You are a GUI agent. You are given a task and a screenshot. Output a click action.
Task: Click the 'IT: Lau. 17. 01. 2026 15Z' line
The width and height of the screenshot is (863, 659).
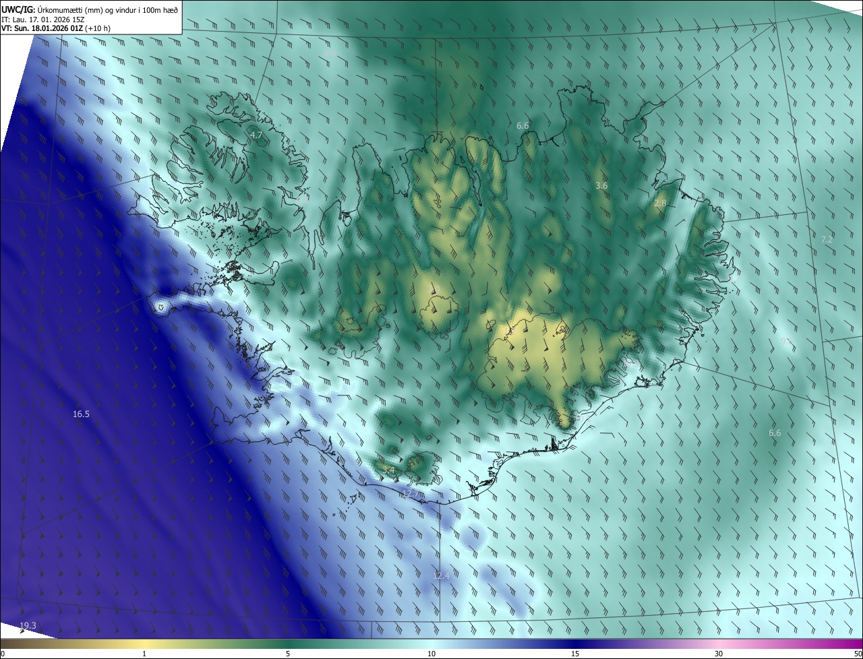(42, 19)
